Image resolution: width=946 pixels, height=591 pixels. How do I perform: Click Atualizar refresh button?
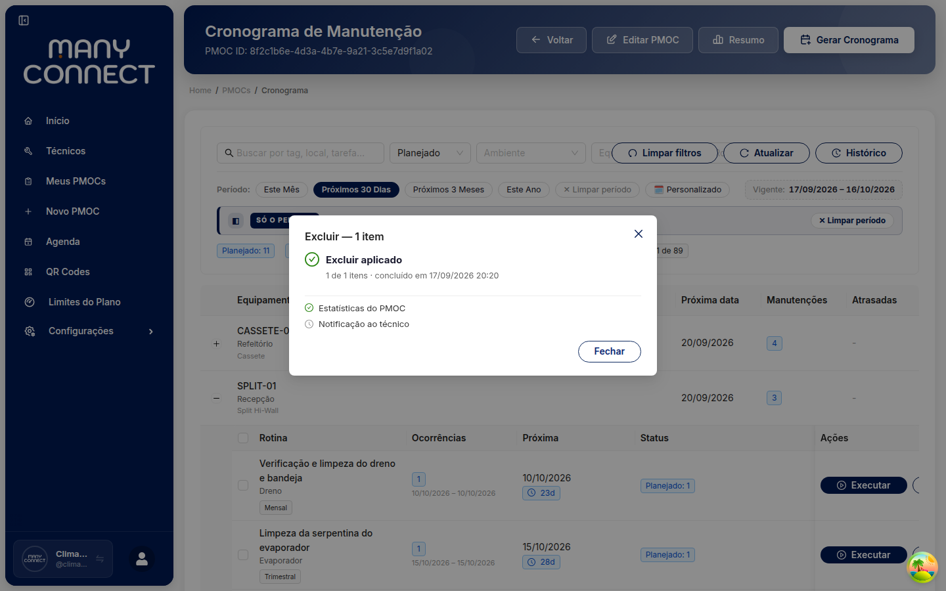(x=767, y=153)
